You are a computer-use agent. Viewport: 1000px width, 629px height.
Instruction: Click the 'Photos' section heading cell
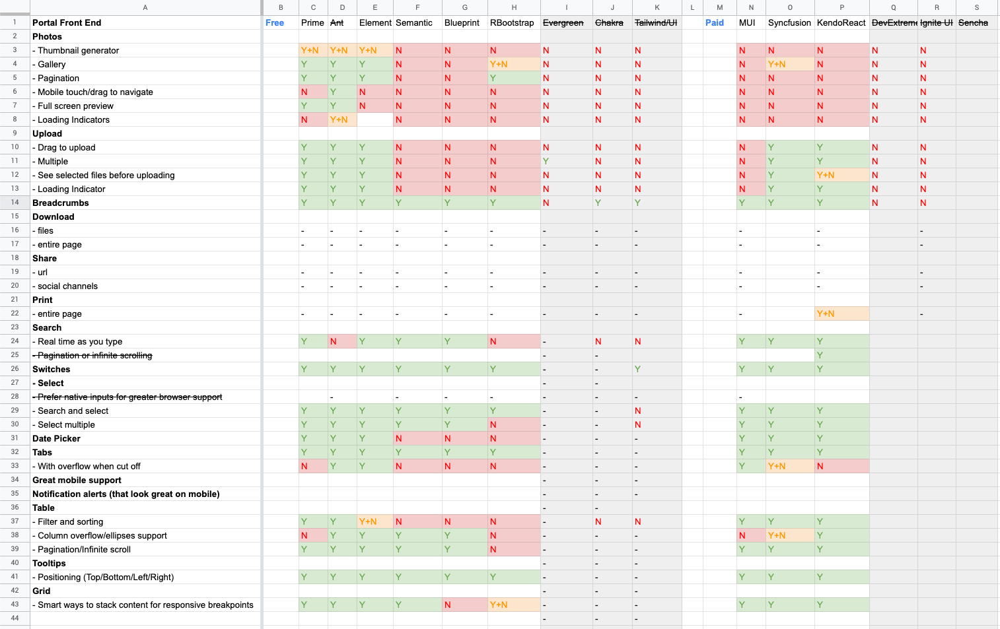[145, 36]
